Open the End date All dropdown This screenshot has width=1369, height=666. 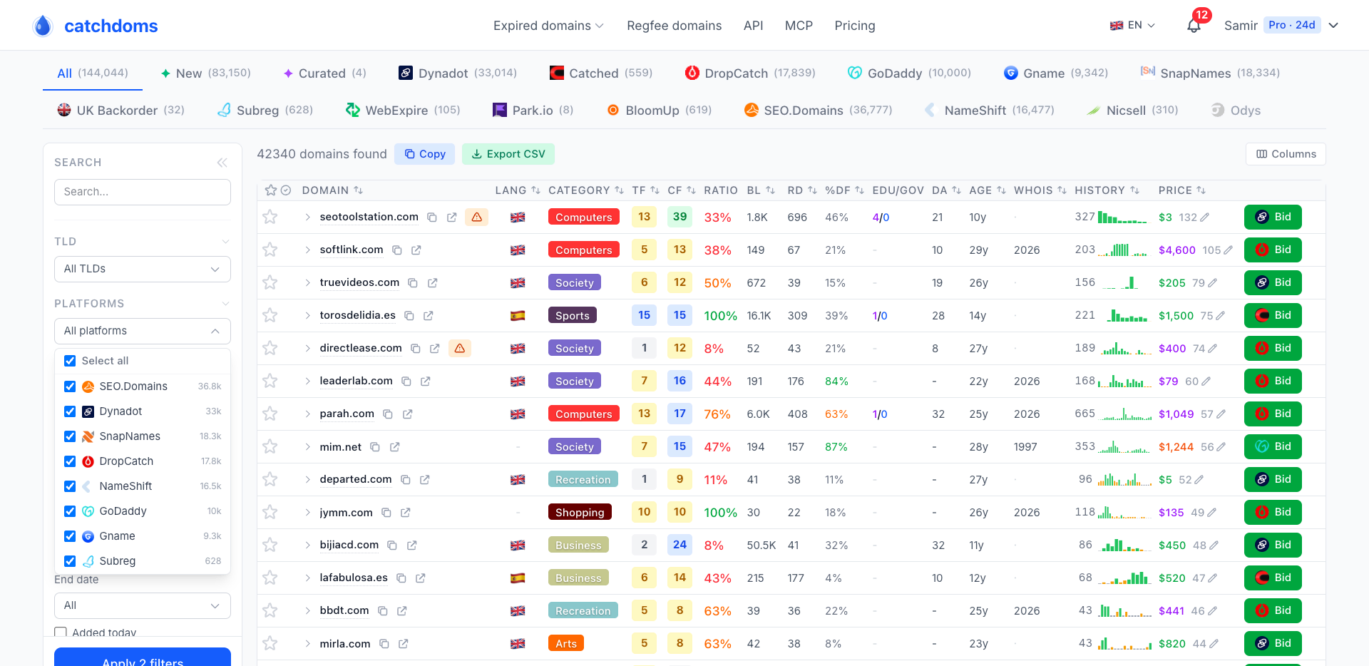pyautogui.click(x=143, y=605)
